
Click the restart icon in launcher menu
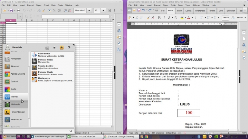[x=69, y=47]
